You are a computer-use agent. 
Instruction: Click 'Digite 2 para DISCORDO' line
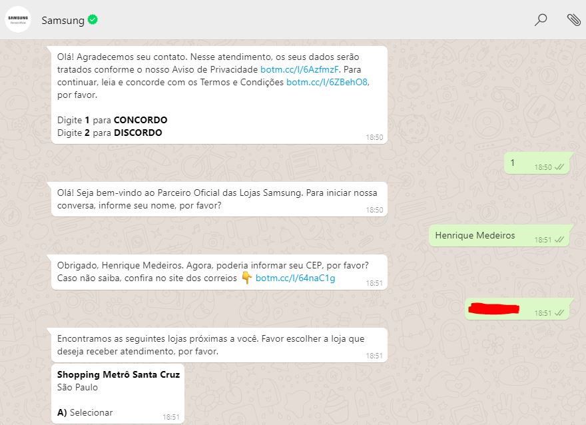click(109, 133)
